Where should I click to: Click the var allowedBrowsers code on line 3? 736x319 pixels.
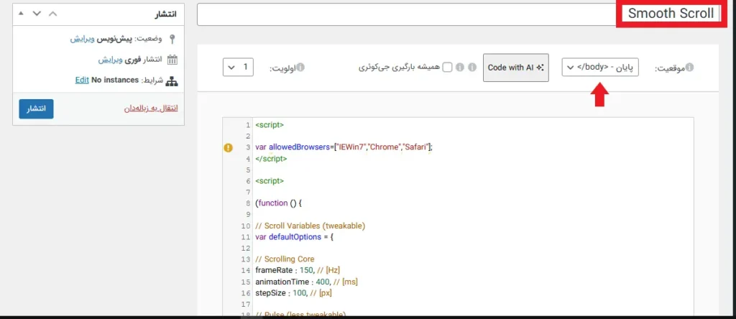pyautogui.click(x=344, y=147)
